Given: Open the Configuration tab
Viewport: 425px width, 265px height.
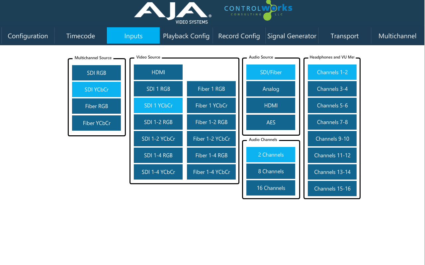Looking at the screenshot, I should pyautogui.click(x=28, y=36).
